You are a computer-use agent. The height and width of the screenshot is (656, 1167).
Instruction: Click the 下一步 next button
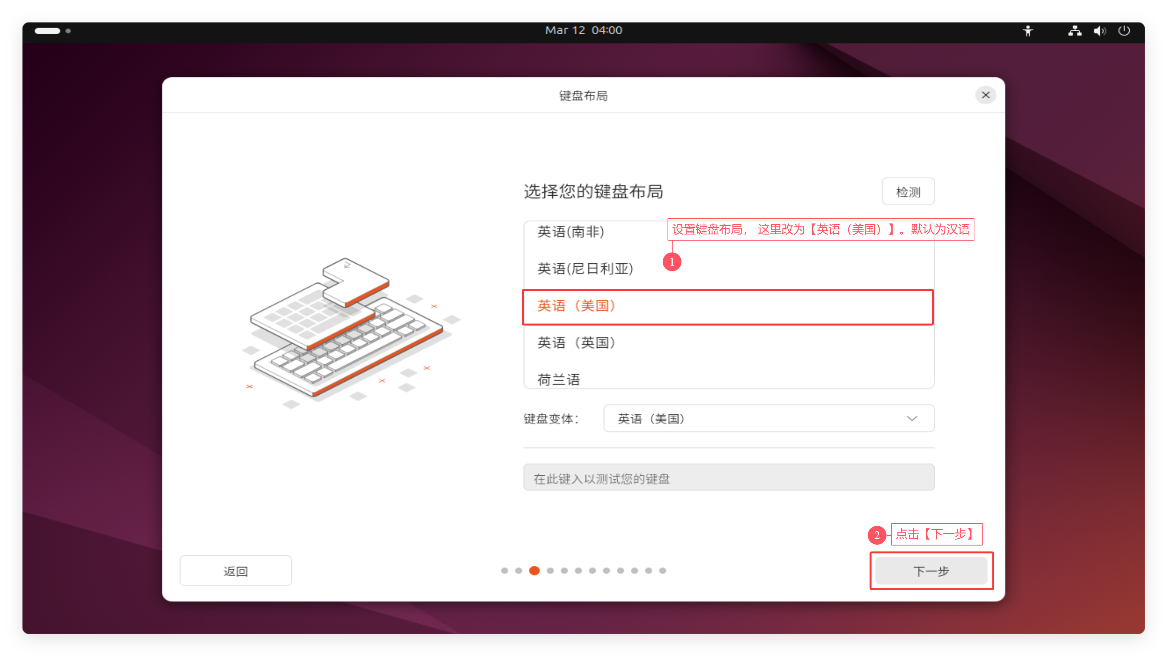tap(931, 570)
